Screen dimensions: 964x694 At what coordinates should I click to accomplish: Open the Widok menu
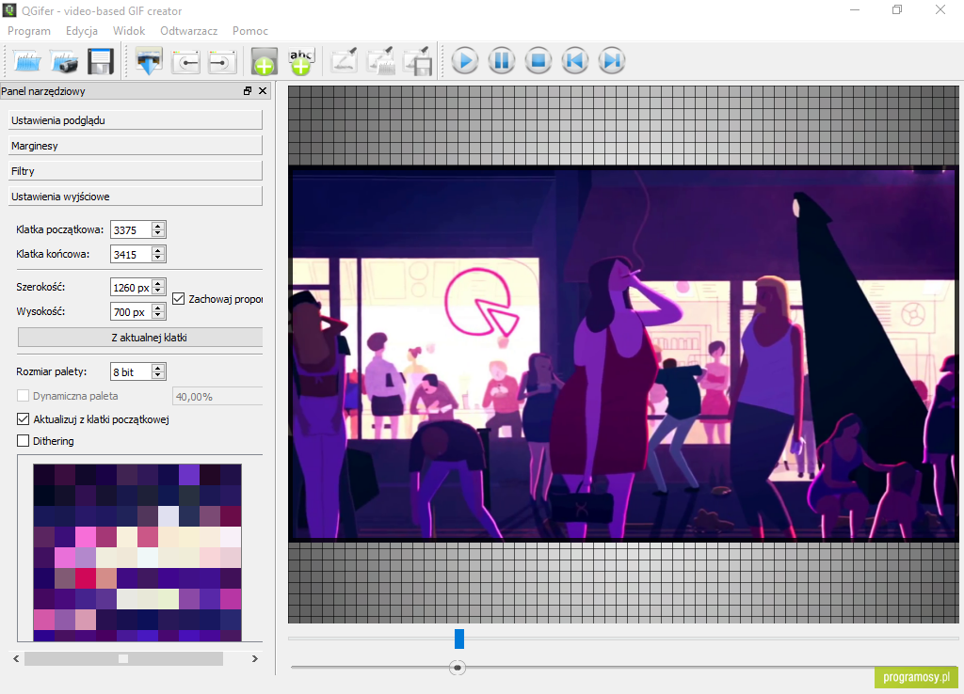click(129, 31)
